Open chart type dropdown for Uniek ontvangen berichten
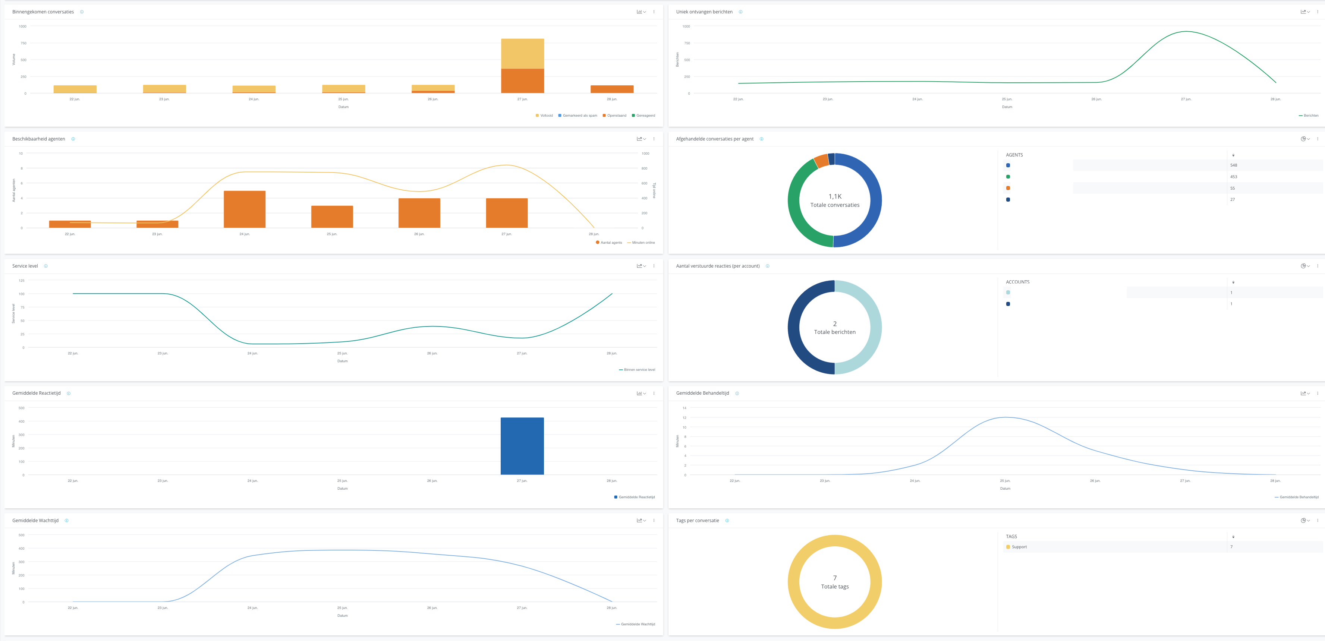 tap(1306, 12)
